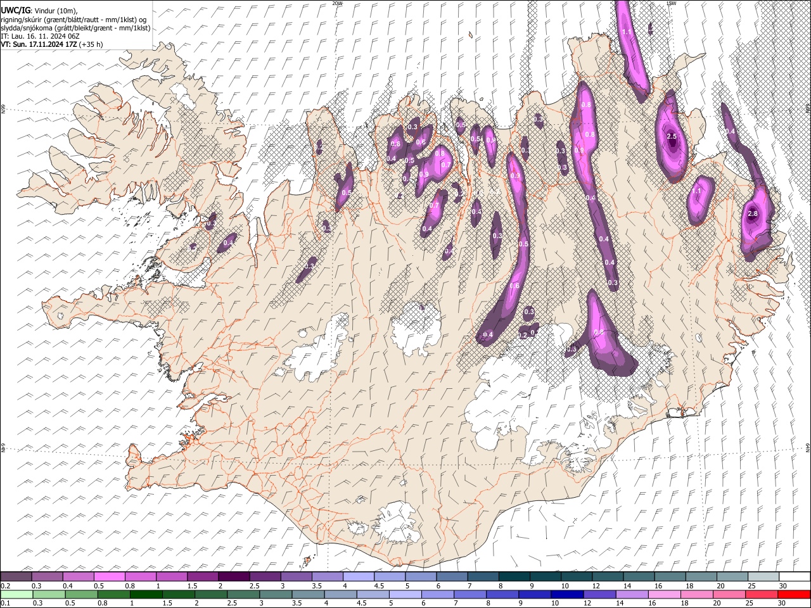
Task: Select light grey top-row swatch between 25 and 30
Action: pos(762,576)
